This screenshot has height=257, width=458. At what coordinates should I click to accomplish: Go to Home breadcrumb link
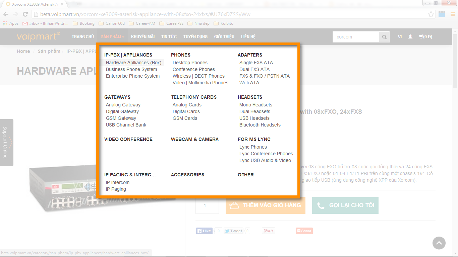pos(23,51)
